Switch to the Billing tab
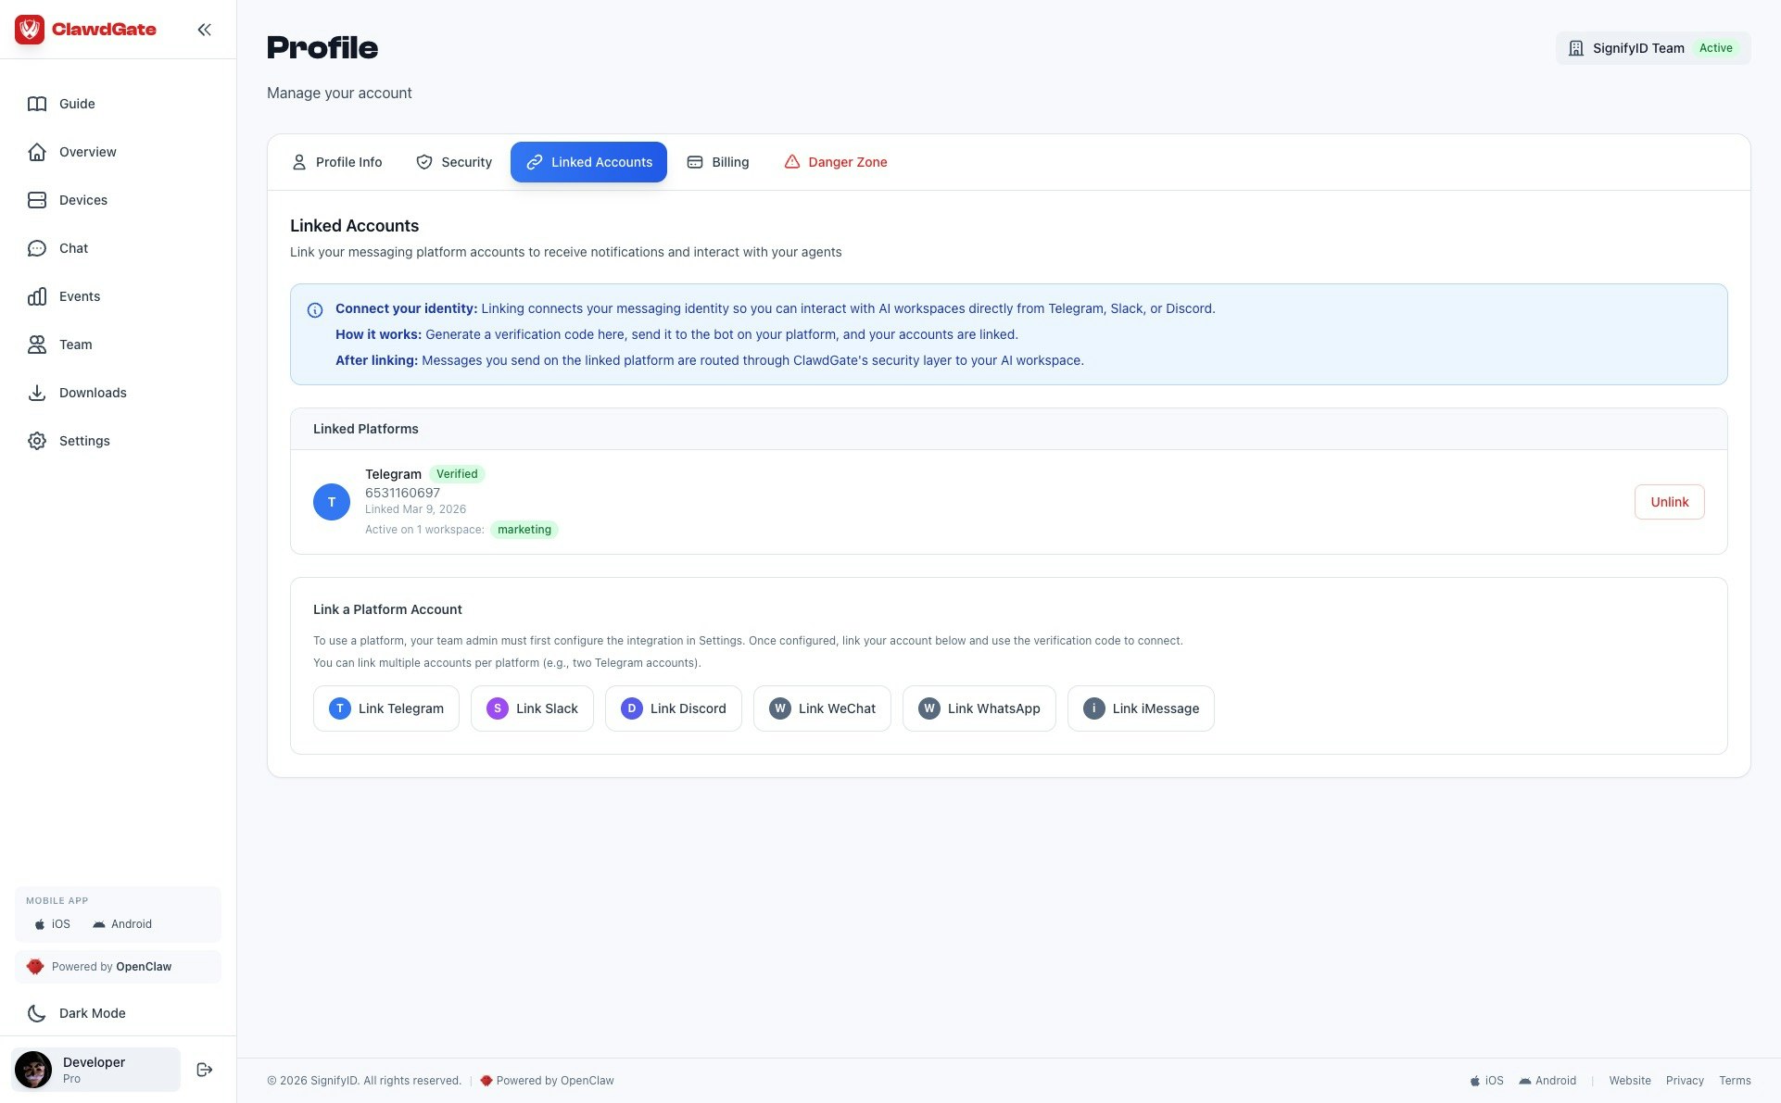Screen dimensions: 1781x1103 [718, 162]
